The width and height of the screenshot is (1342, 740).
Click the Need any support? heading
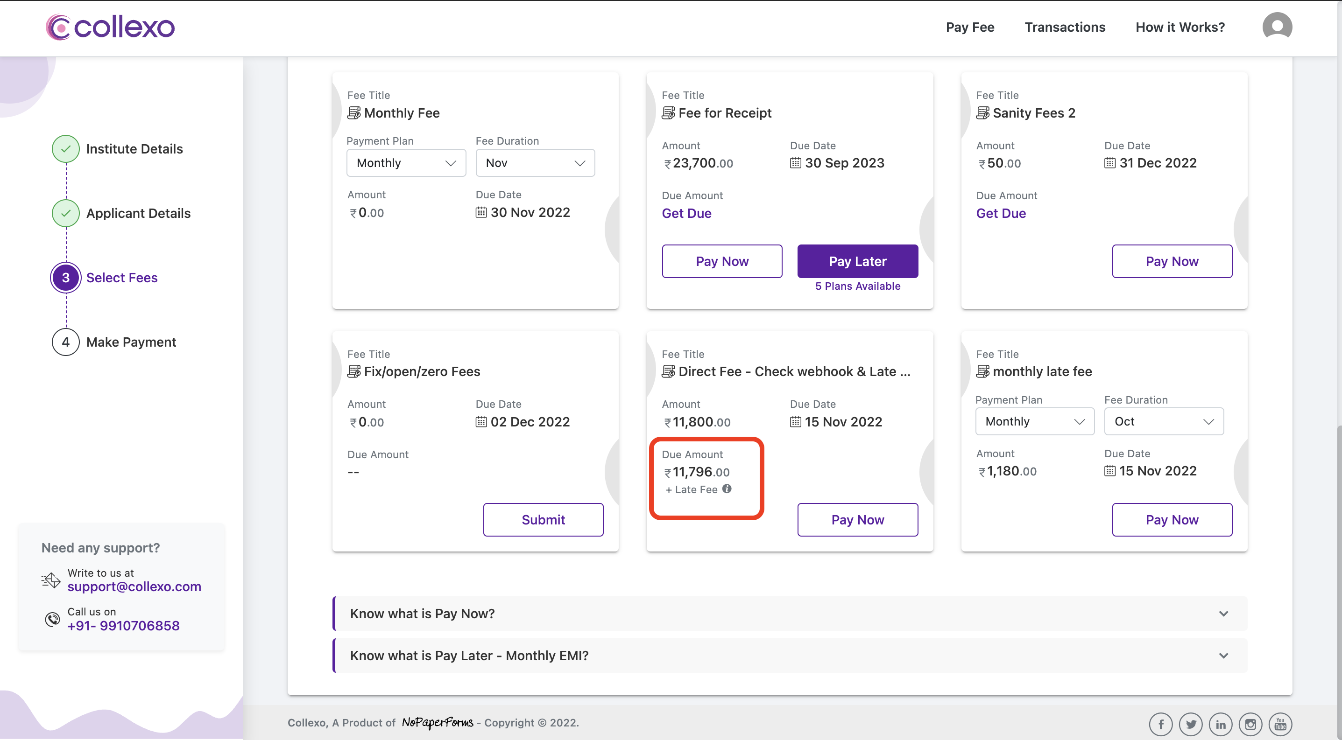100,548
